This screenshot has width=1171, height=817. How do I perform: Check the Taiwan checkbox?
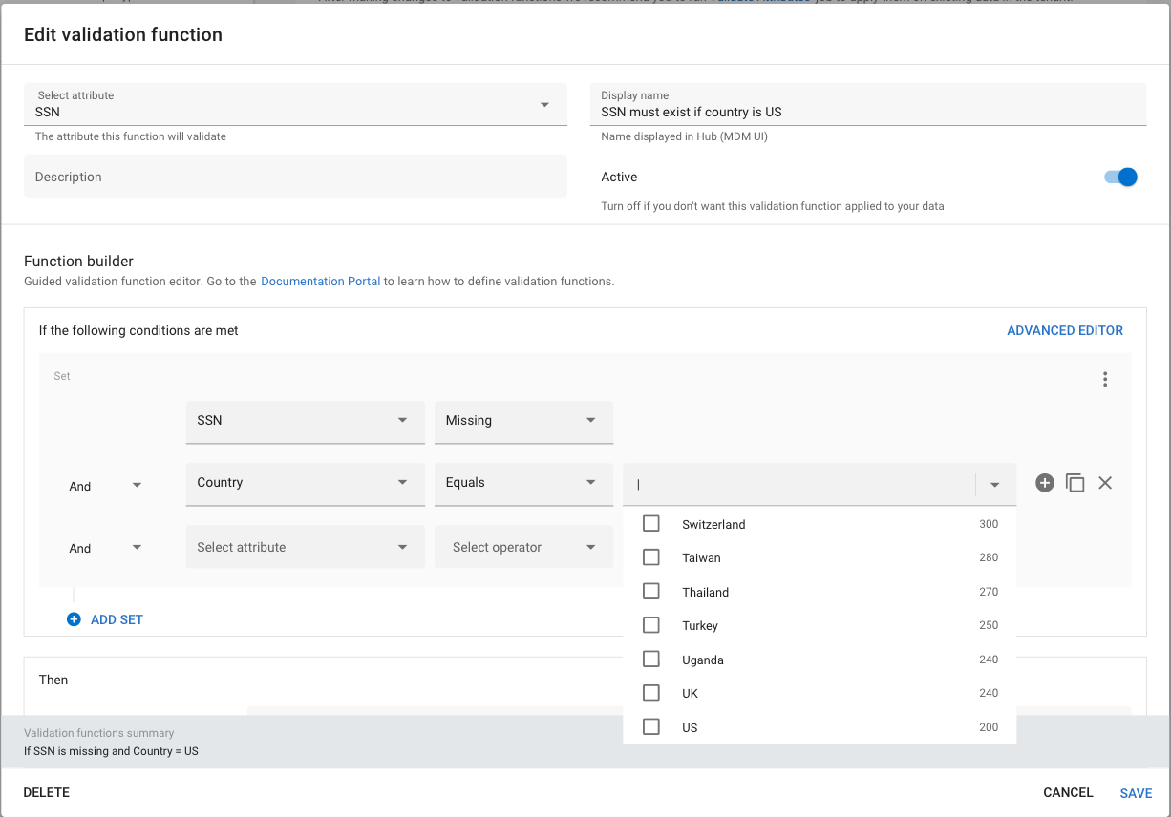pos(651,557)
